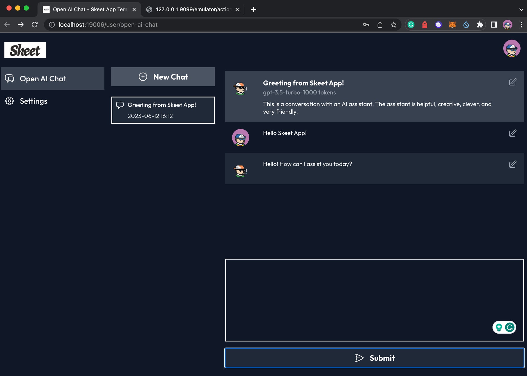Image resolution: width=527 pixels, height=376 pixels.
Task: Open the purple ghost extension
Action: click(438, 25)
